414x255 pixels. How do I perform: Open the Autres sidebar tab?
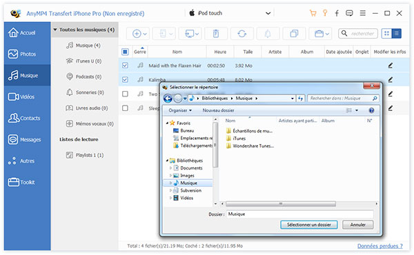27,161
